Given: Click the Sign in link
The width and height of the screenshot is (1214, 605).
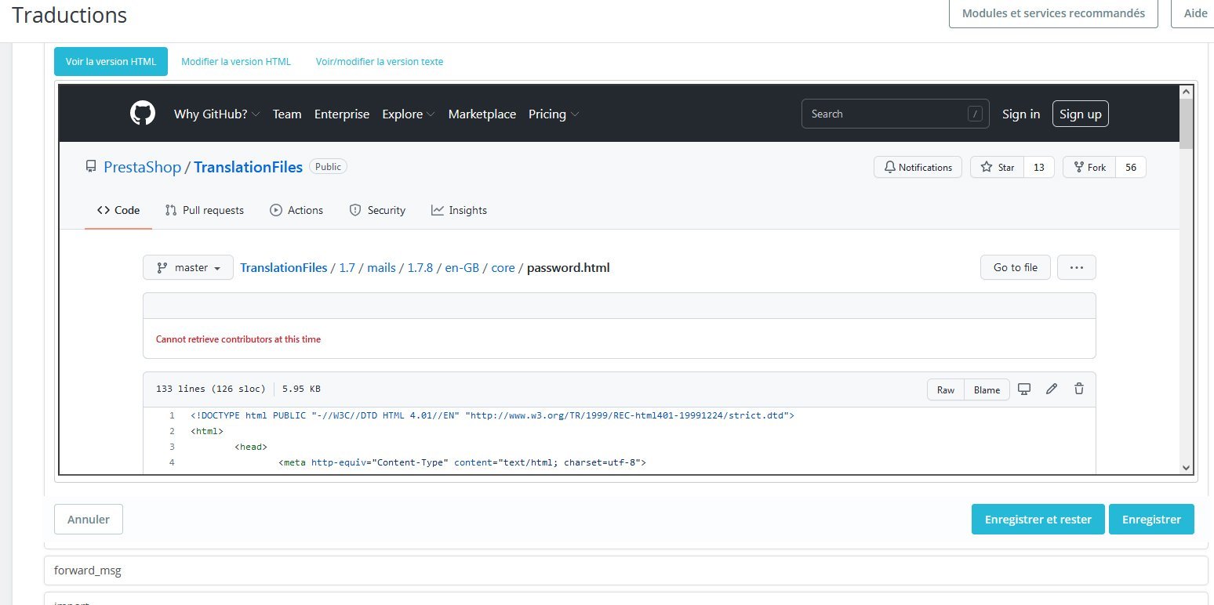Looking at the screenshot, I should (x=1021, y=114).
